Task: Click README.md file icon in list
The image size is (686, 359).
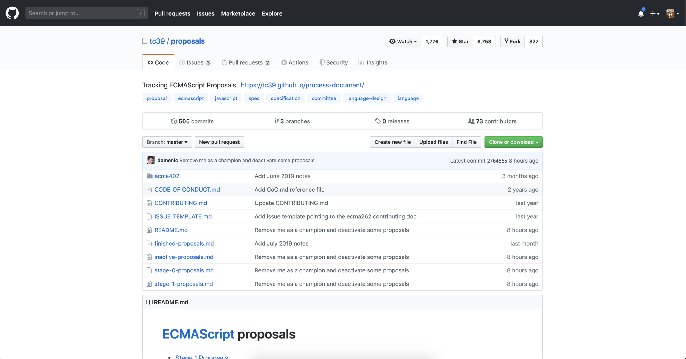Action: tap(149, 230)
